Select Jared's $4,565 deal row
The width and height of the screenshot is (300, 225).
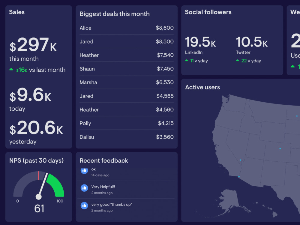(x=127, y=96)
